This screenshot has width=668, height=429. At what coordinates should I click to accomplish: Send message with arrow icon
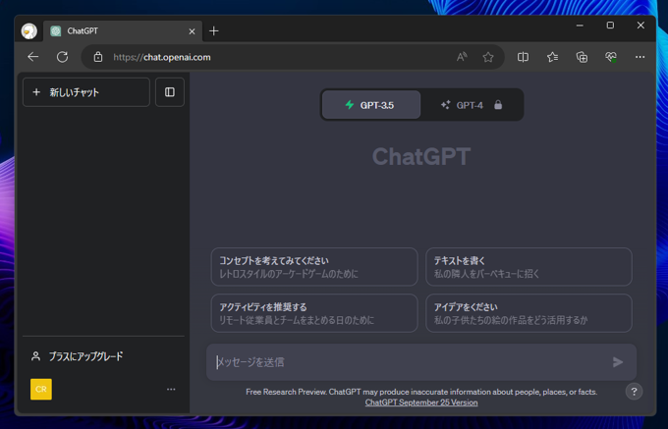click(618, 362)
